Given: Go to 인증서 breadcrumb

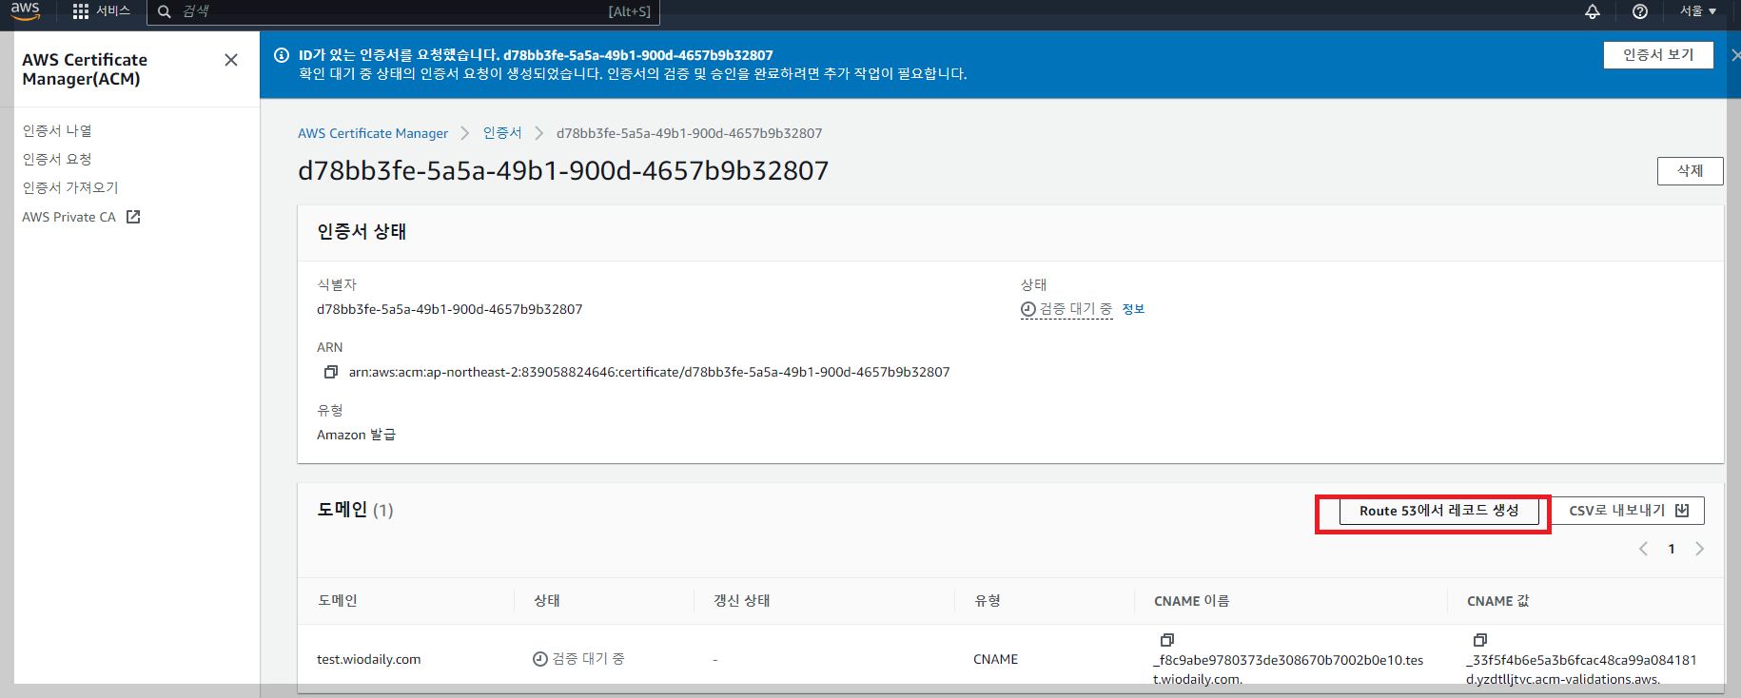Looking at the screenshot, I should coord(502,133).
